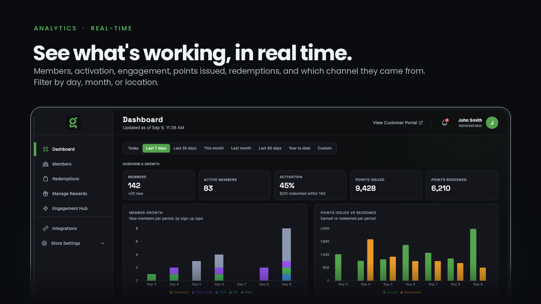541x304 pixels.
Task: Click the green J user avatar
Action: tap(492, 123)
